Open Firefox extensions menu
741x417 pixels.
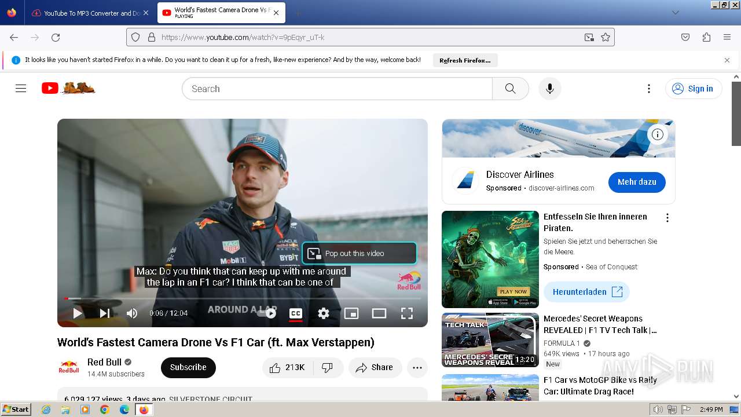(706, 37)
